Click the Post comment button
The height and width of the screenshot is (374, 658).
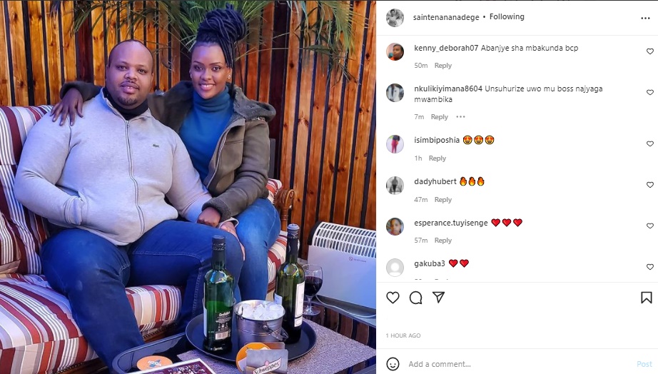[x=644, y=364]
